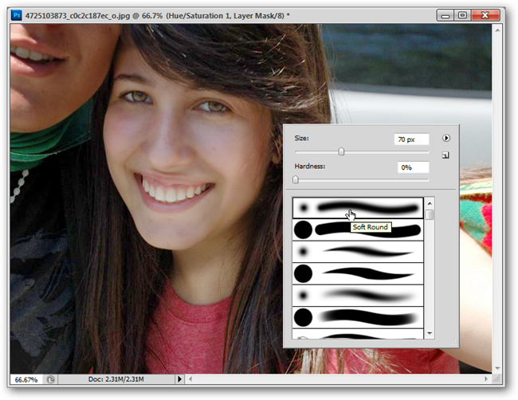Image resolution: width=518 pixels, height=400 pixels.
Task: Choose the third brush preset in the list
Action: [x=357, y=252]
